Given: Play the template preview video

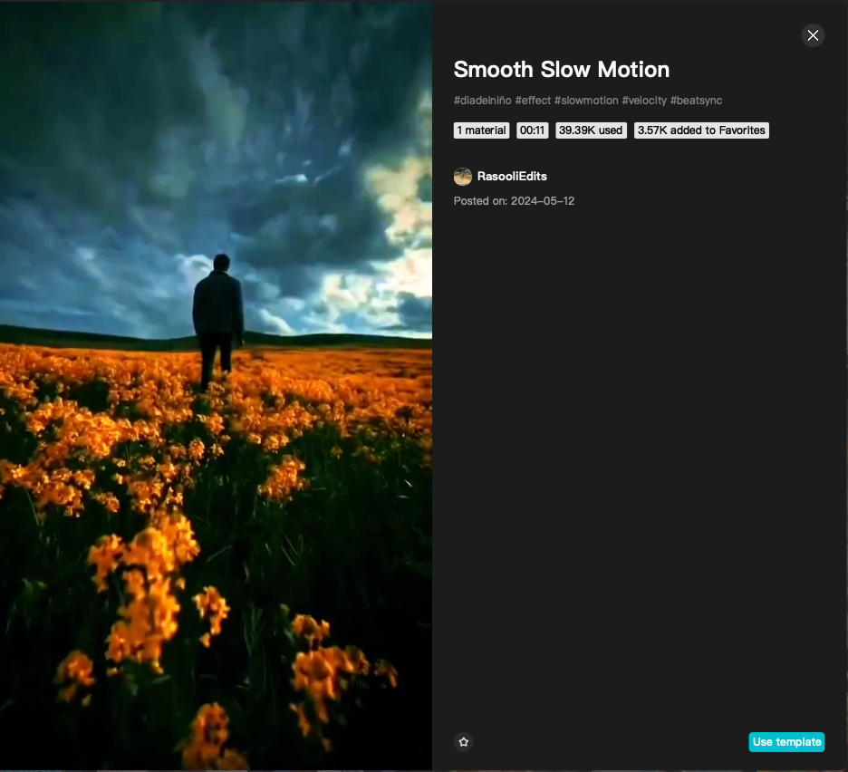Looking at the screenshot, I should (216, 385).
